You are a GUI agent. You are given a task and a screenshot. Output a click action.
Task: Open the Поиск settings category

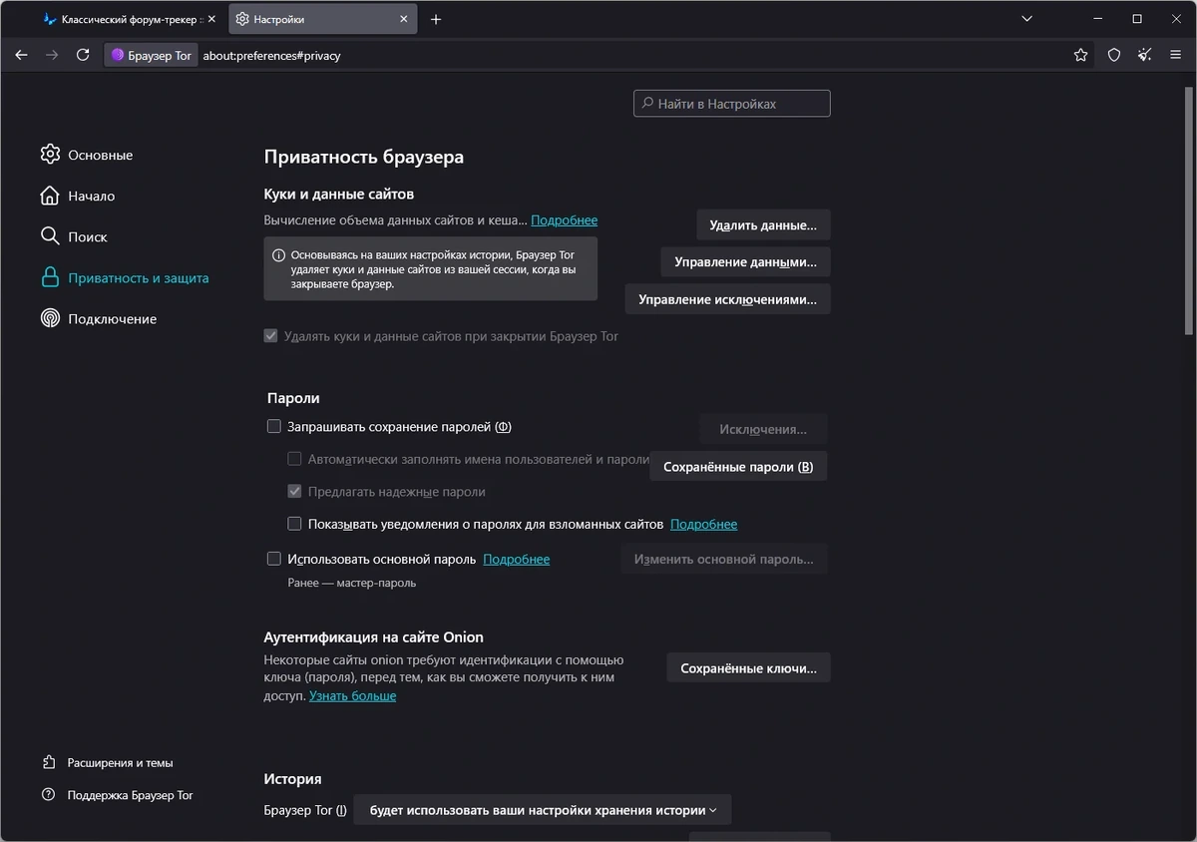pos(87,236)
